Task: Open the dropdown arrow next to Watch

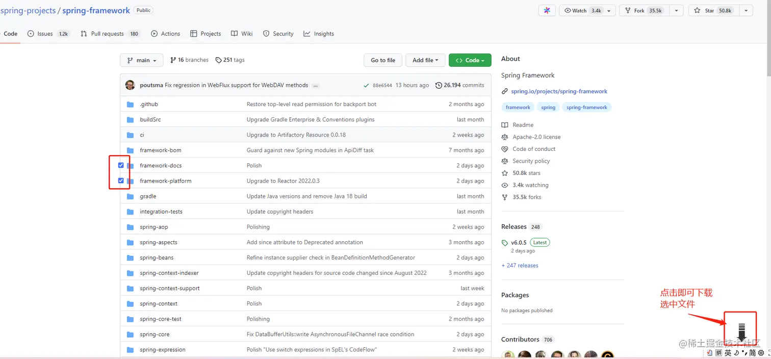Action: [609, 11]
